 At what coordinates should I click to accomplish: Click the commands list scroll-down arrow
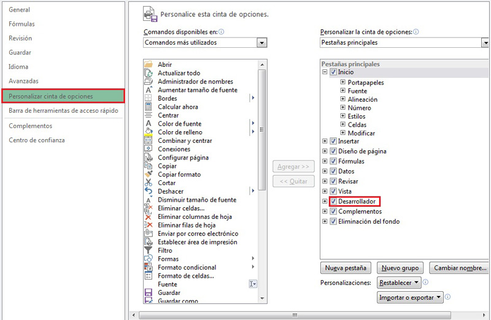tap(262, 299)
